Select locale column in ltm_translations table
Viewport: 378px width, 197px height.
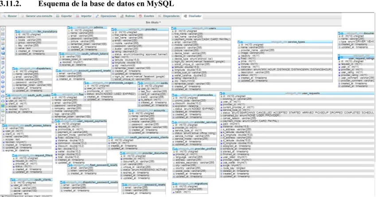tap(36, 40)
